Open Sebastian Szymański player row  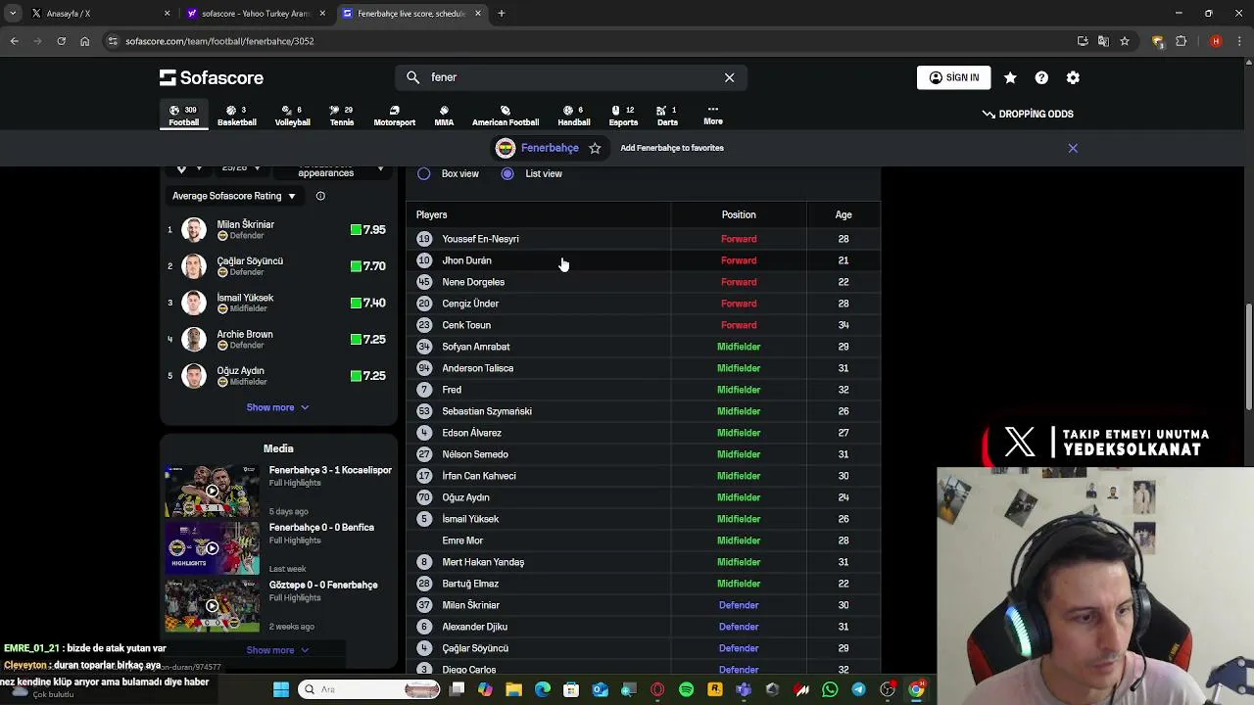pyautogui.click(x=644, y=411)
